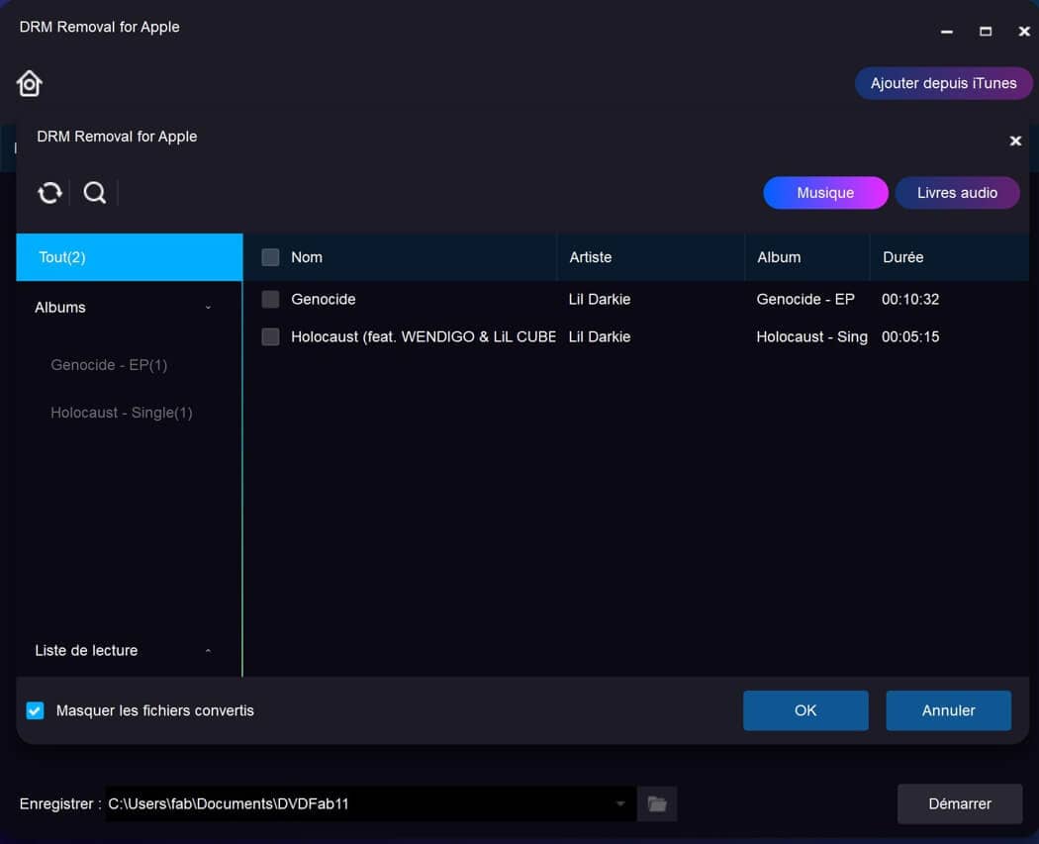
Task: Click the Enregistrer path field
Action: point(370,803)
